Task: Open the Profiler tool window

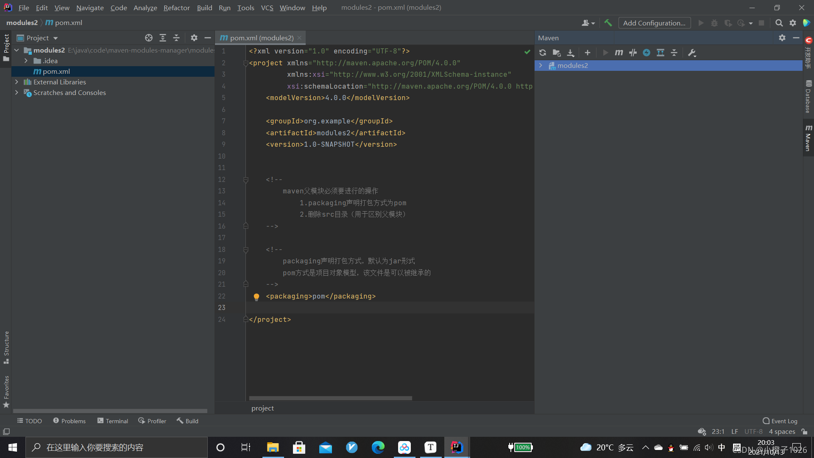Action: tap(152, 421)
